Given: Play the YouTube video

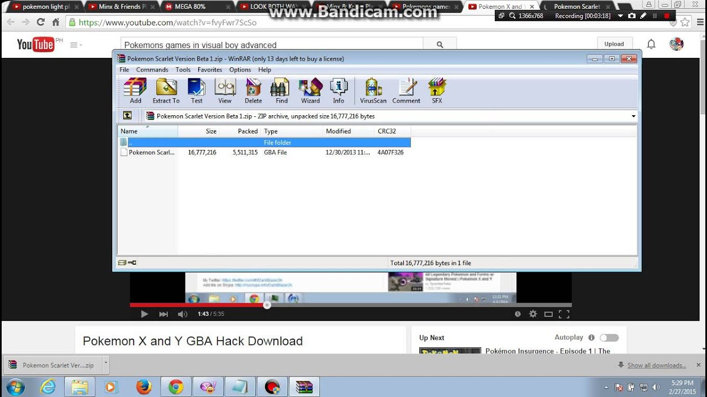Looking at the screenshot, I should click(144, 314).
